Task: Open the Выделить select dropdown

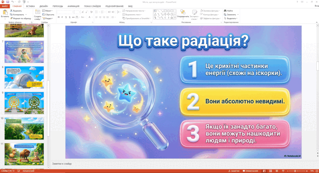Action: tap(231, 19)
